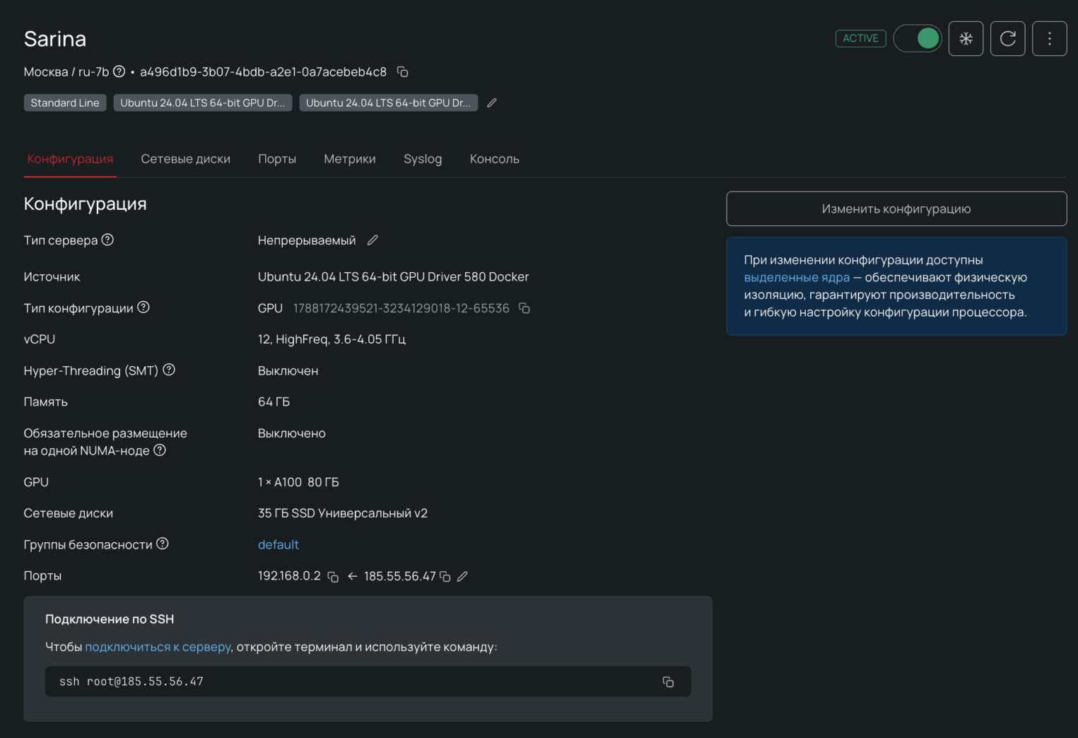Open the Консоль tab
1078x738 pixels.
(x=495, y=159)
